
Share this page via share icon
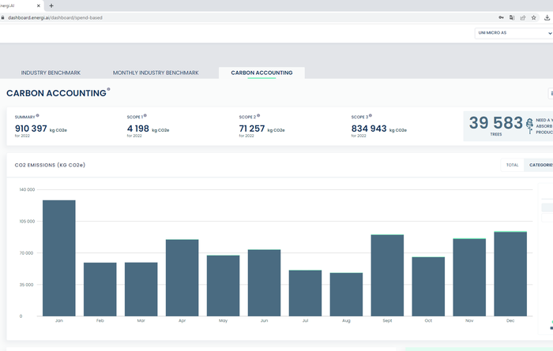coord(523,17)
